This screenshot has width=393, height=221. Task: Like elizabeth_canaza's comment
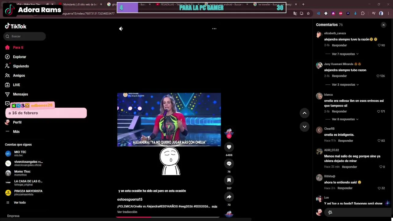click(379, 45)
